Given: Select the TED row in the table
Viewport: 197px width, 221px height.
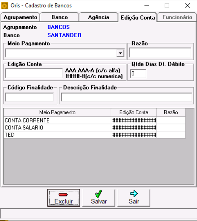Looking at the screenshot, I should [x=95, y=135].
